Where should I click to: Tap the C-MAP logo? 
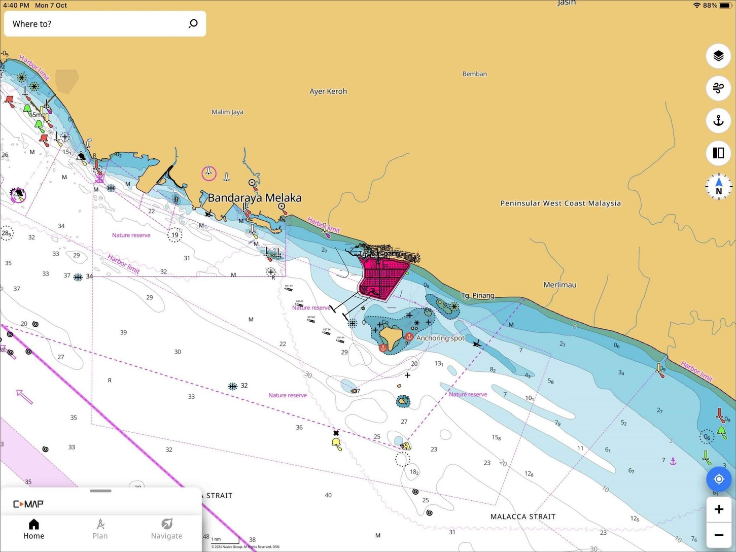coord(28,504)
